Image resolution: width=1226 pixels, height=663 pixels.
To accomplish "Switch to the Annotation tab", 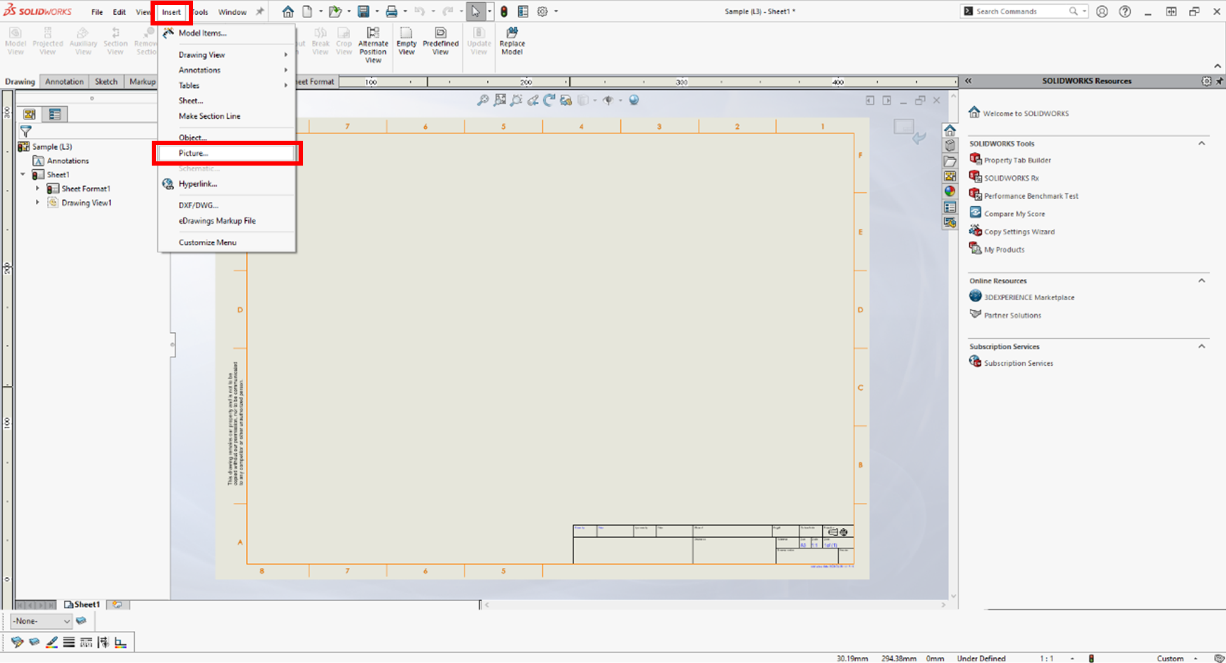I will click(x=64, y=81).
